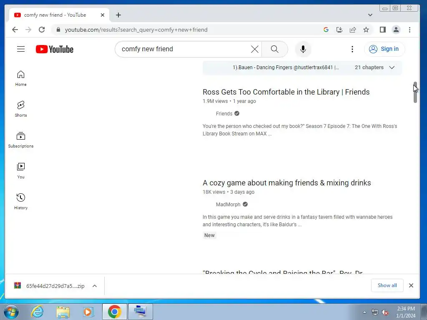Click the Chrome taskbar button
427x320 pixels.
point(114,312)
